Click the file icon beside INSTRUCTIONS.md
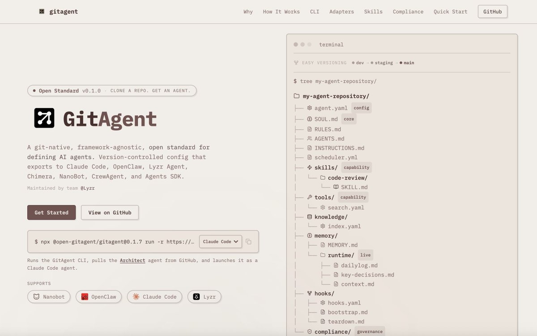The height and width of the screenshot is (336, 537). tap(310, 148)
